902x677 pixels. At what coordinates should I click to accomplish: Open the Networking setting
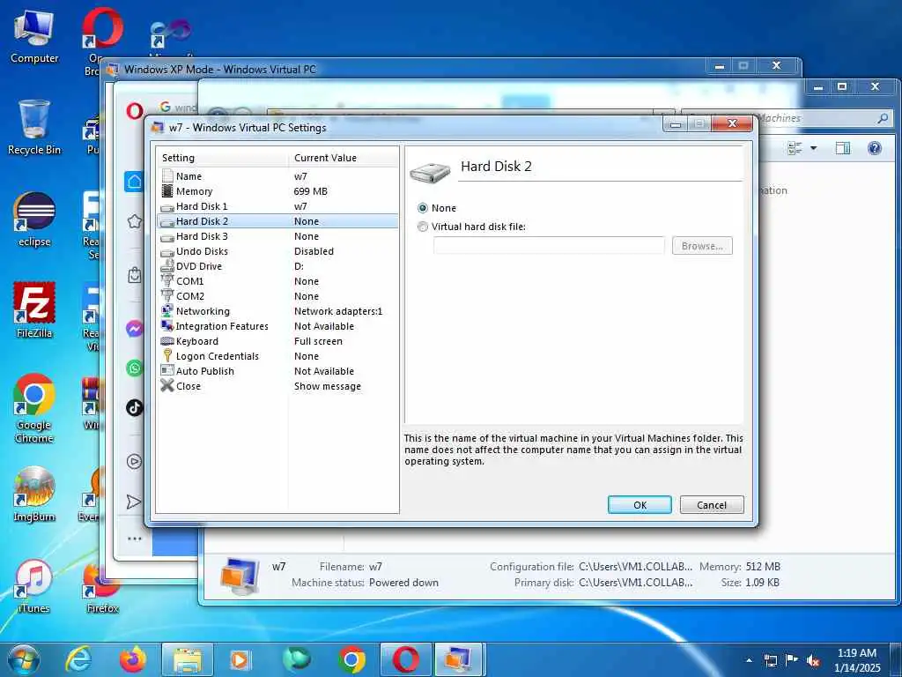click(x=277, y=311)
